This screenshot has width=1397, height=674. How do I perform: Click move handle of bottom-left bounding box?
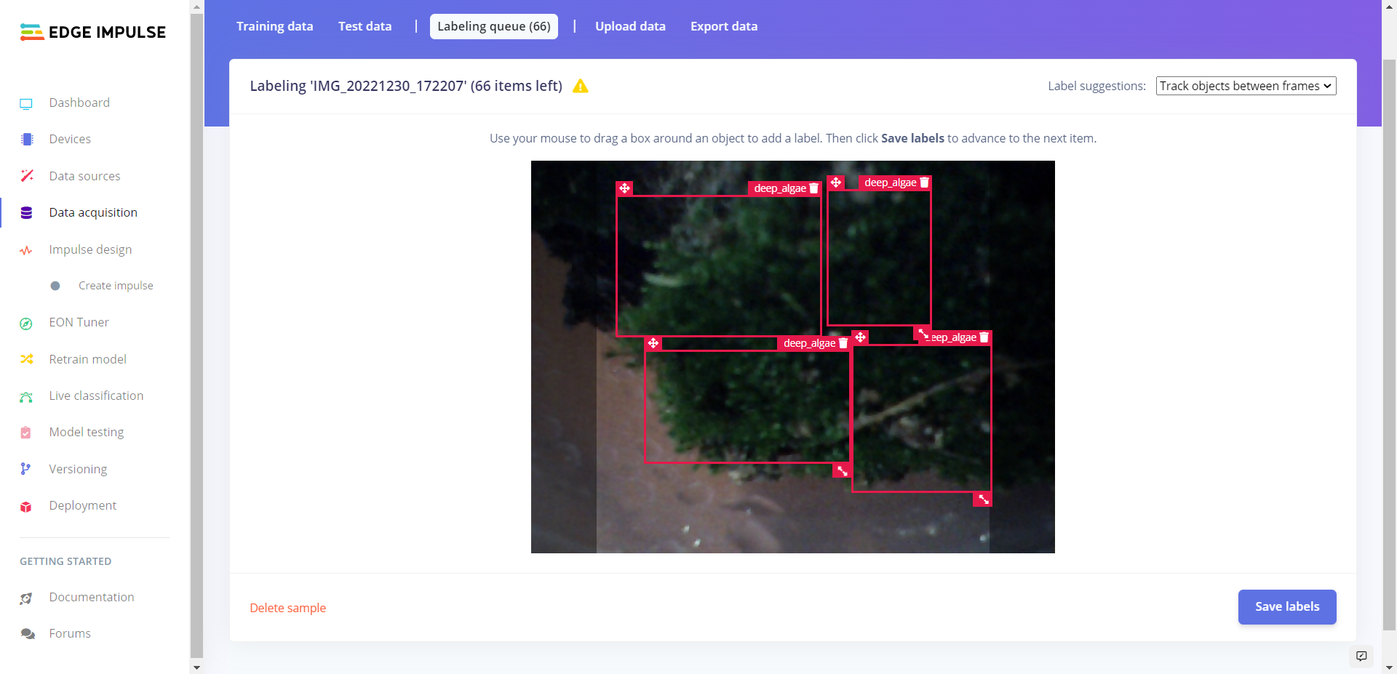(x=653, y=343)
